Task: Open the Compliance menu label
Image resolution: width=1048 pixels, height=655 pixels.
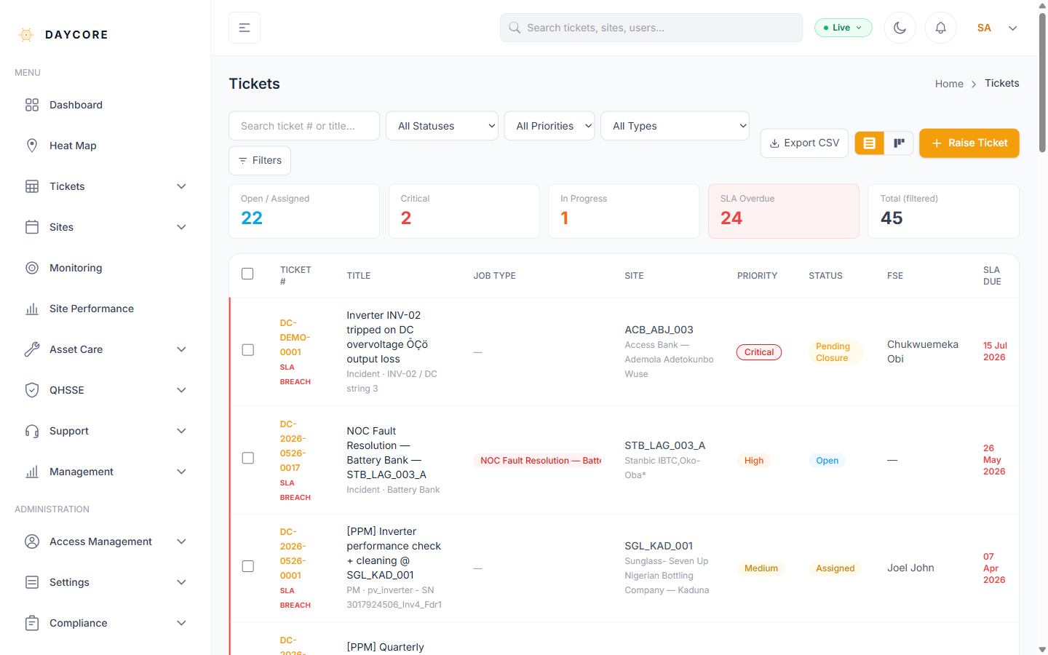Action: (78, 623)
